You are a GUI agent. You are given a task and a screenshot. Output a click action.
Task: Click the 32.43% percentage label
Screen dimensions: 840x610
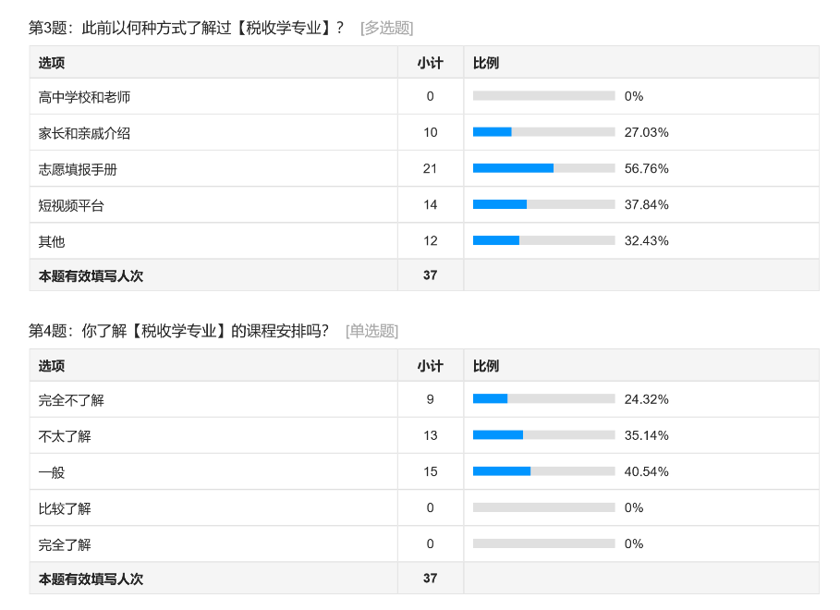coord(646,240)
